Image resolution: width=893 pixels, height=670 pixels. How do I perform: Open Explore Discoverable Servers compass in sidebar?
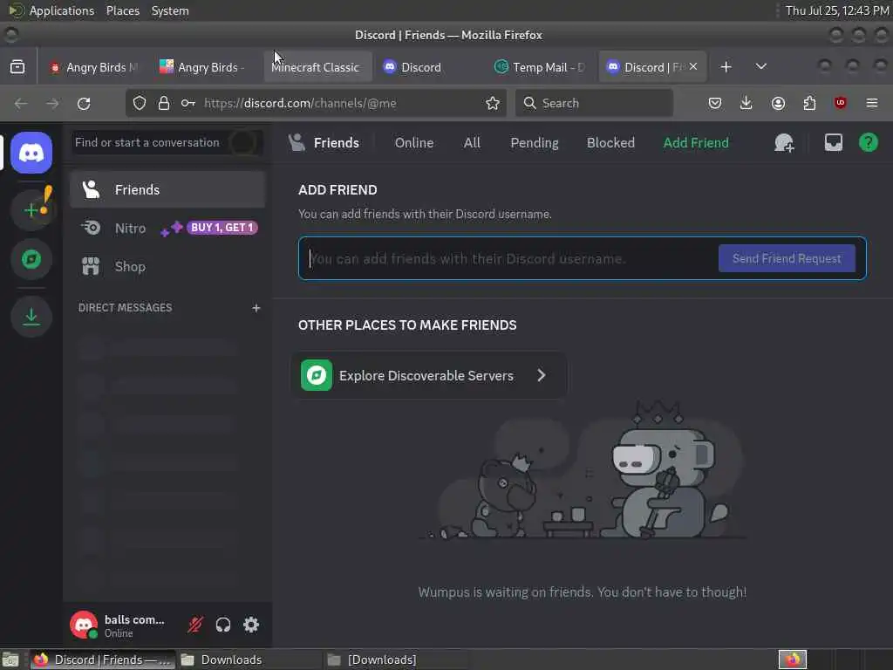coord(31,259)
